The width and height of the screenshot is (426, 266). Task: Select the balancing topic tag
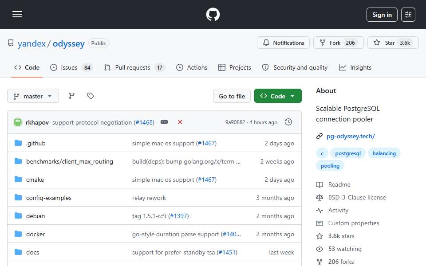384,153
